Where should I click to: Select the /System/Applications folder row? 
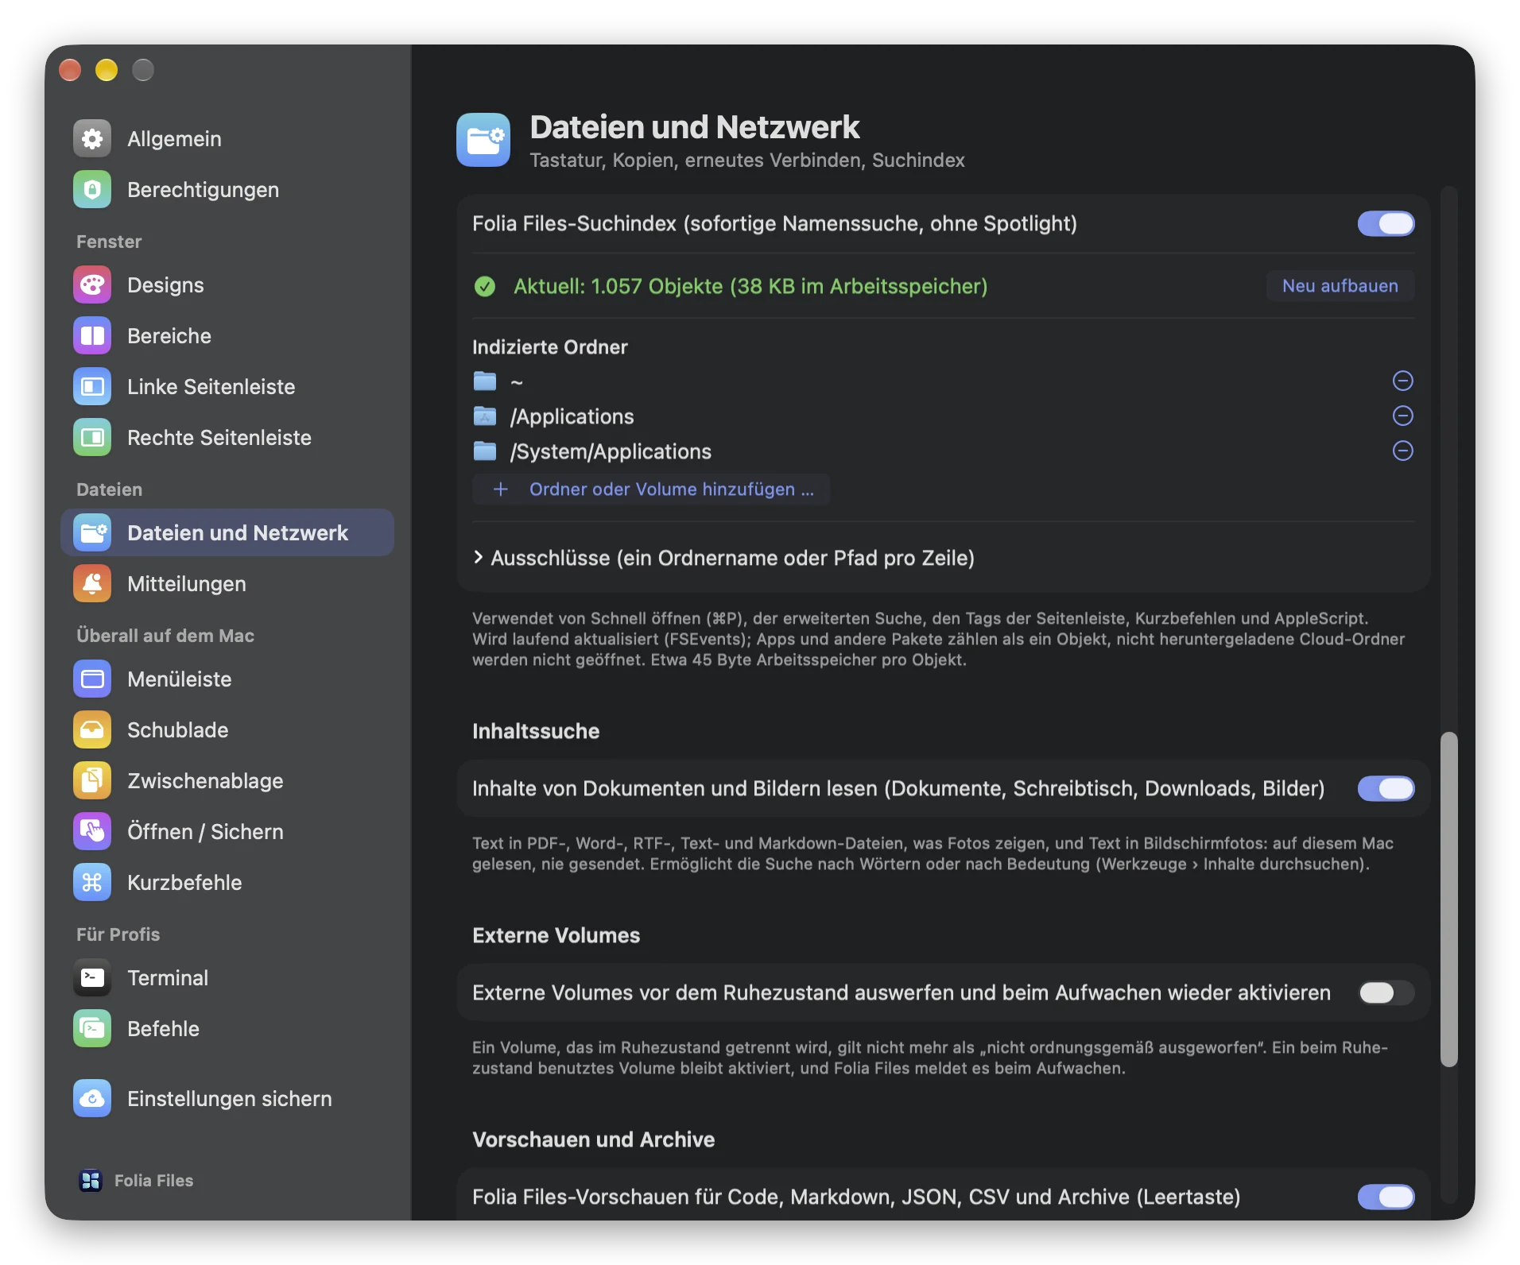[x=944, y=451]
